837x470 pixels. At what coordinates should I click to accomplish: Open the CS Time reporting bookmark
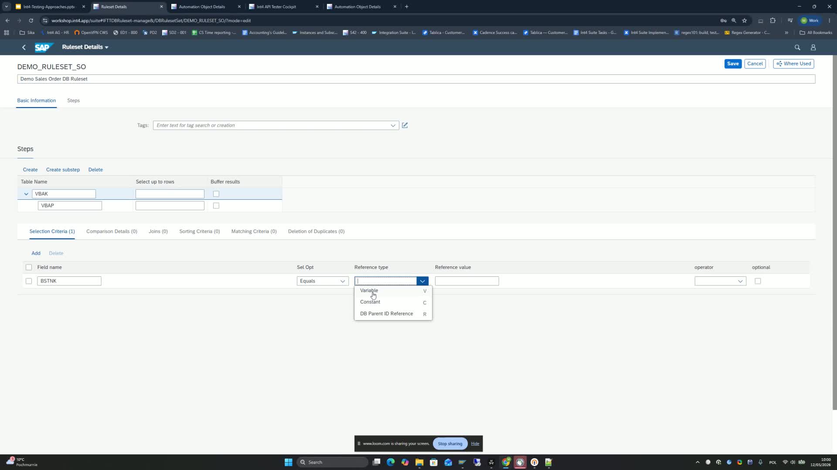pyautogui.click(x=214, y=33)
